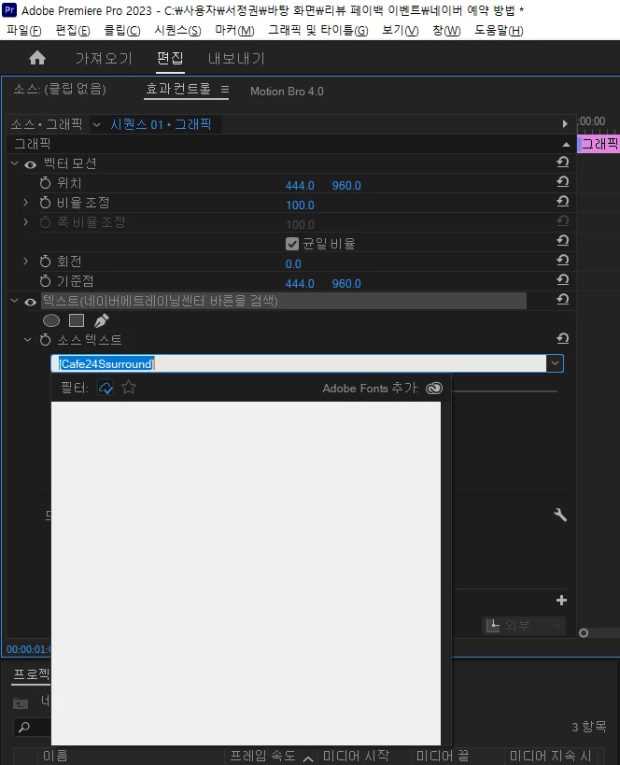Open the 파일(F) menu
This screenshot has height=765, width=620.
pyautogui.click(x=24, y=30)
